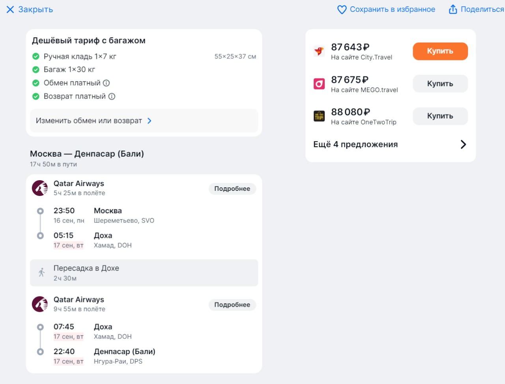Screen dimensions: 505x384
Task: Show Подробнее details for Moscow–Doha flight
Action: (232, 189)
